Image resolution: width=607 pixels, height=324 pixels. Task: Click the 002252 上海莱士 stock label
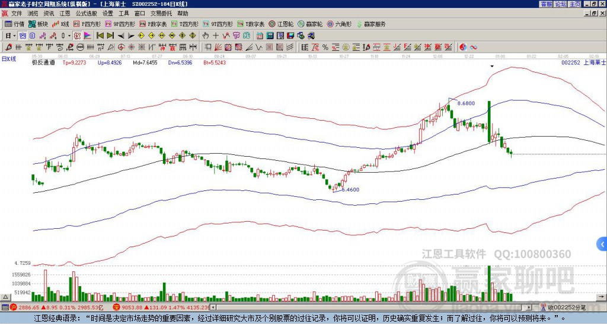coord(584,62)
